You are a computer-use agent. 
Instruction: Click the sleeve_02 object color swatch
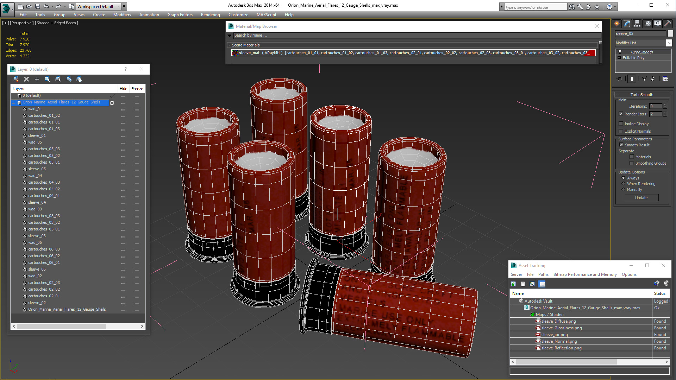670,33
